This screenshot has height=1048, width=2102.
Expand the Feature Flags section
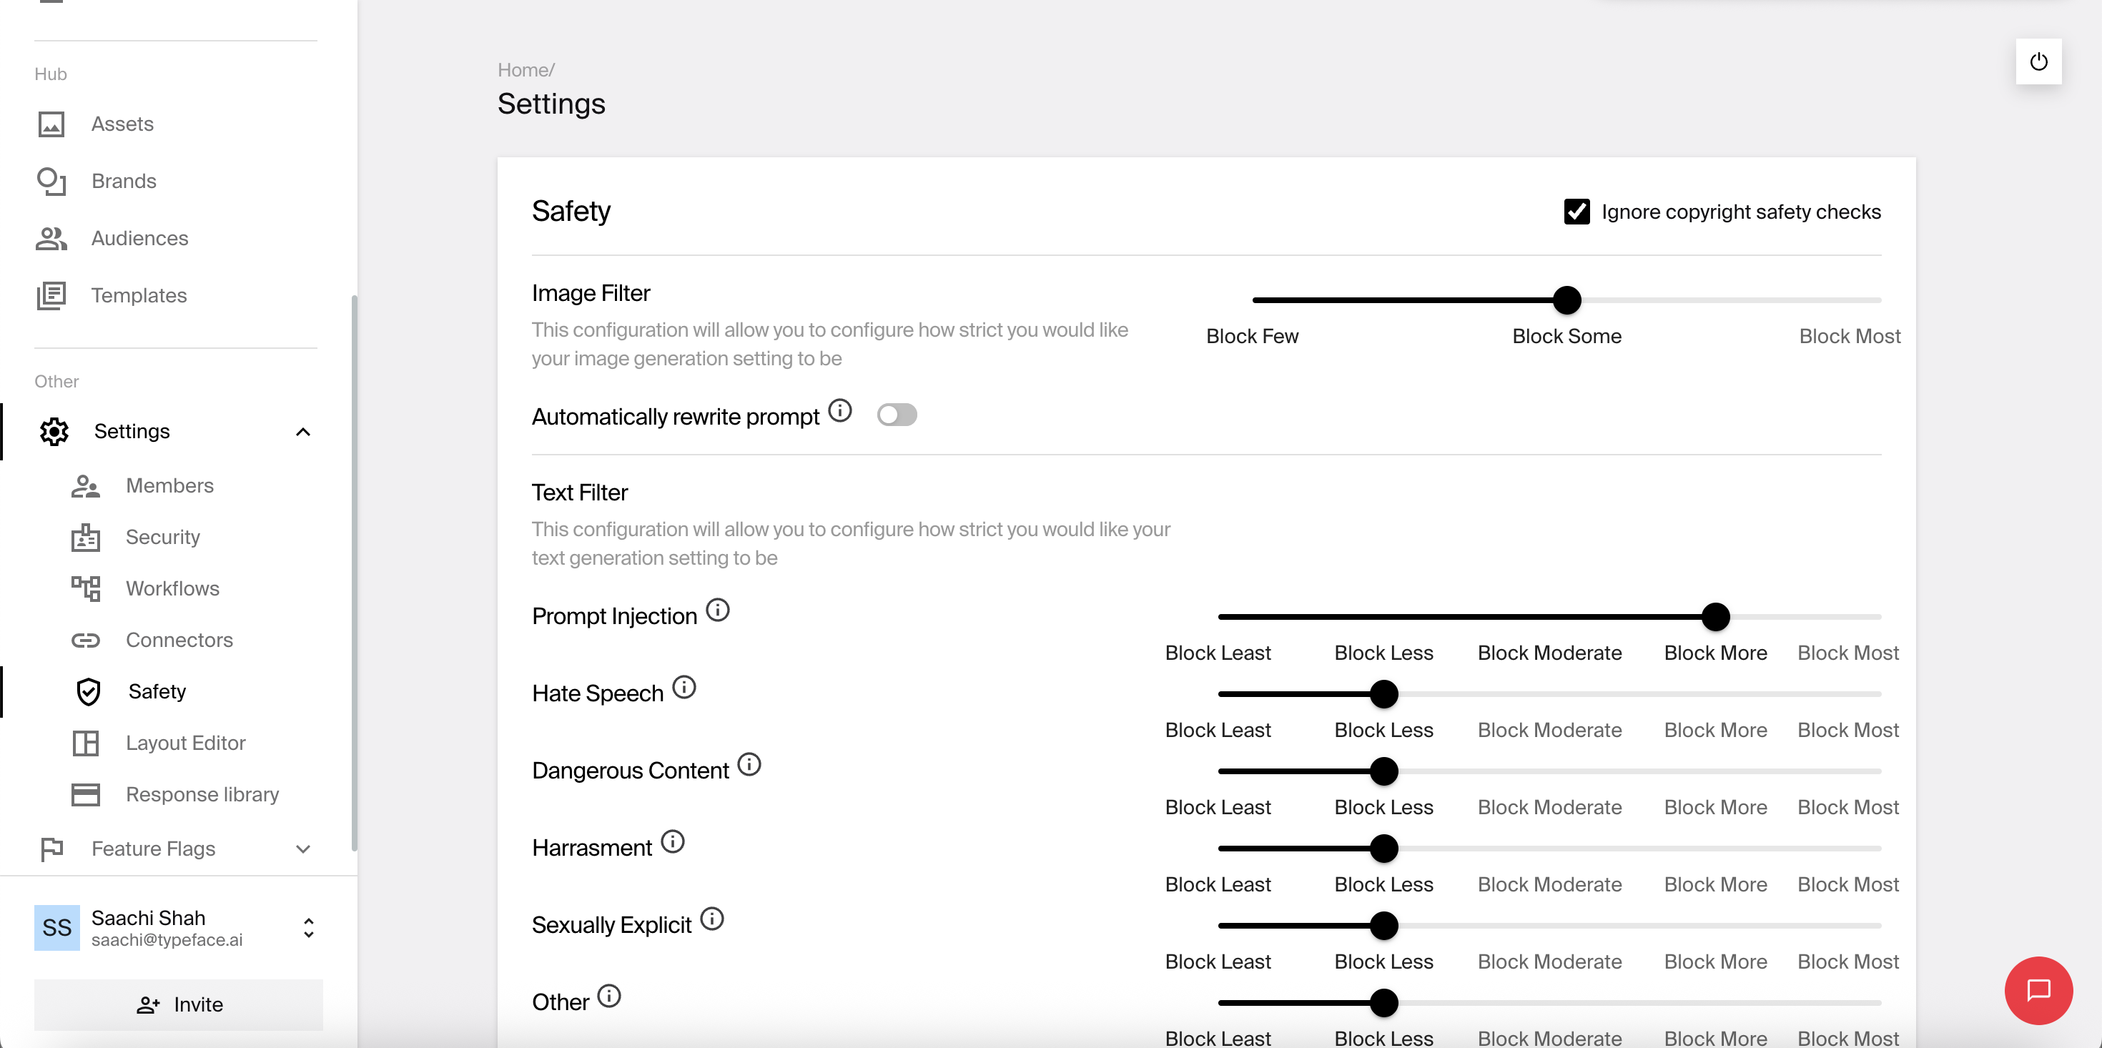click(x=304, y=849)
